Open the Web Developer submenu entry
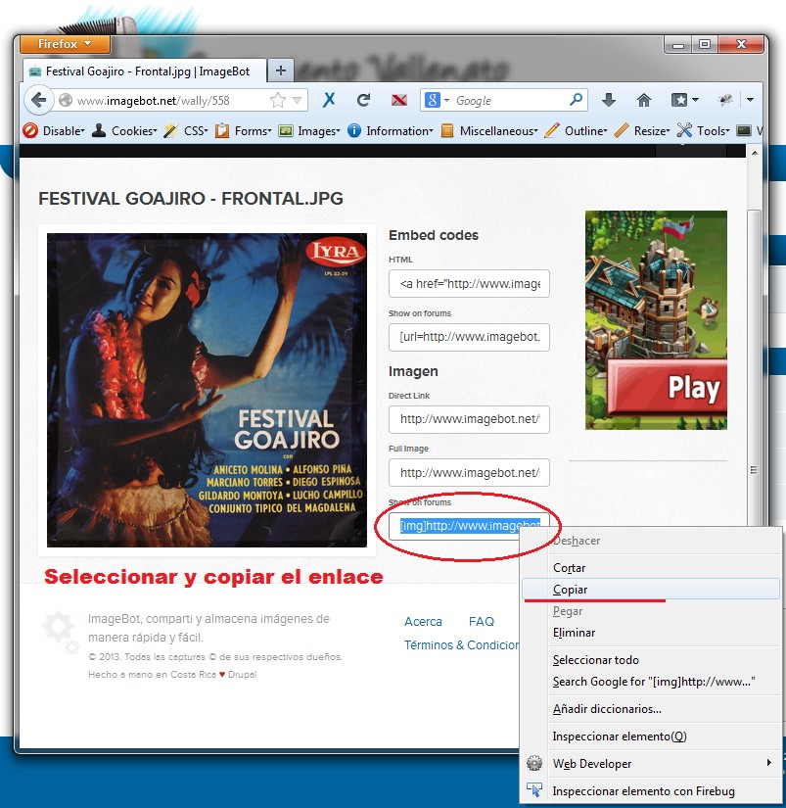 (592, 763)
